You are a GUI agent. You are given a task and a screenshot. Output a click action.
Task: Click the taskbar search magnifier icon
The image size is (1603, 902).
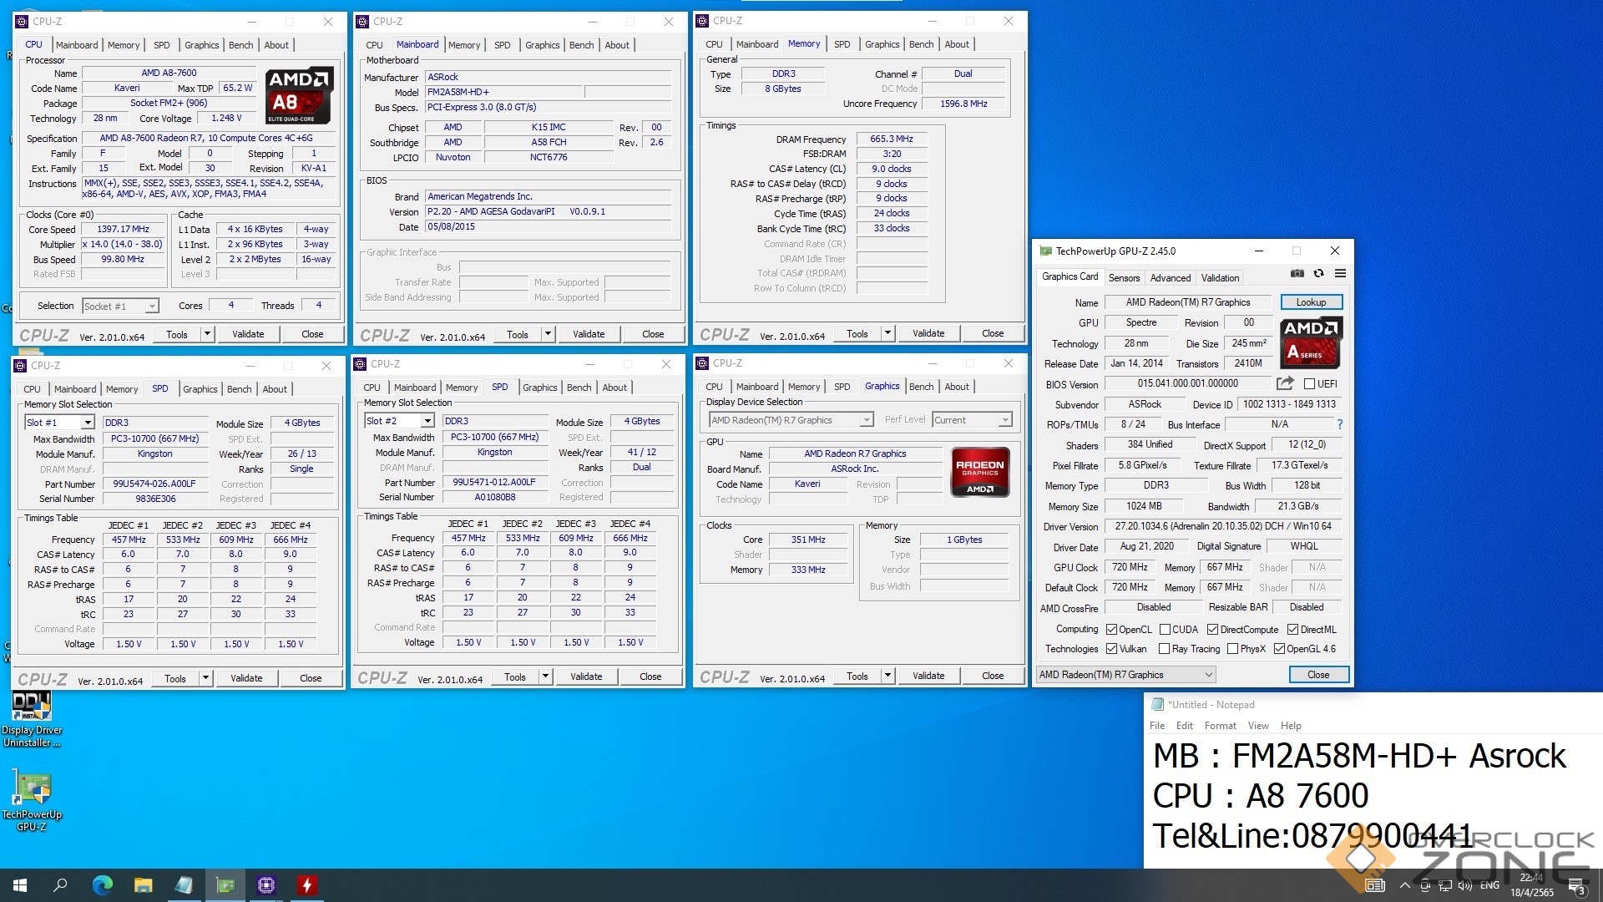60,885
